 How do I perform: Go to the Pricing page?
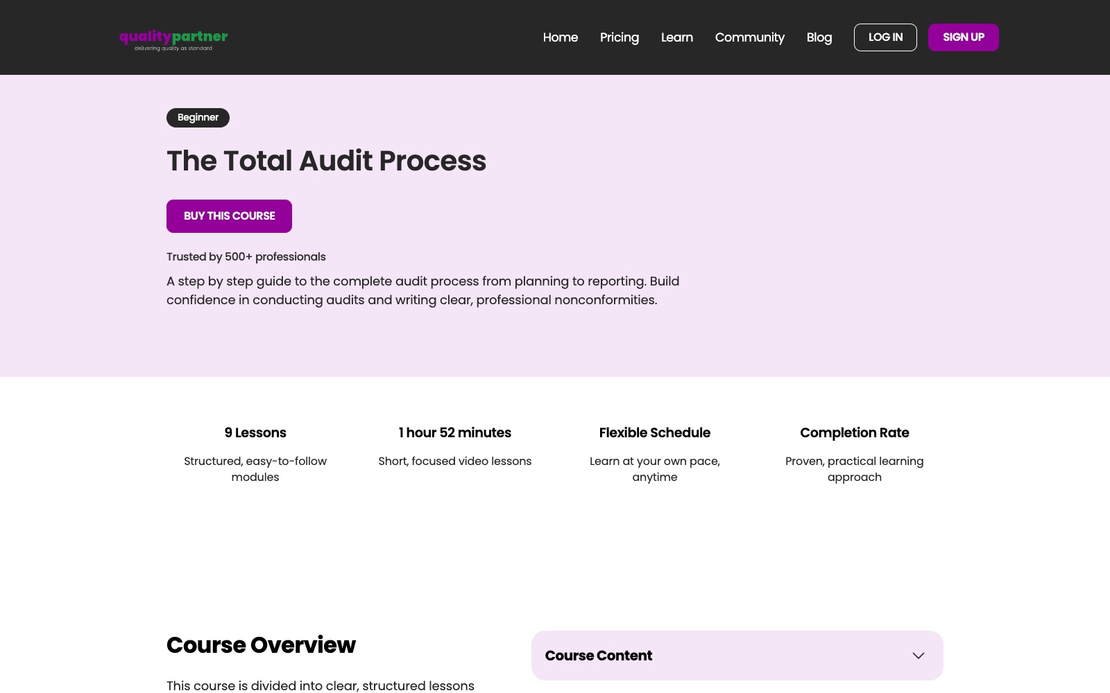click(x=620, y=37)
